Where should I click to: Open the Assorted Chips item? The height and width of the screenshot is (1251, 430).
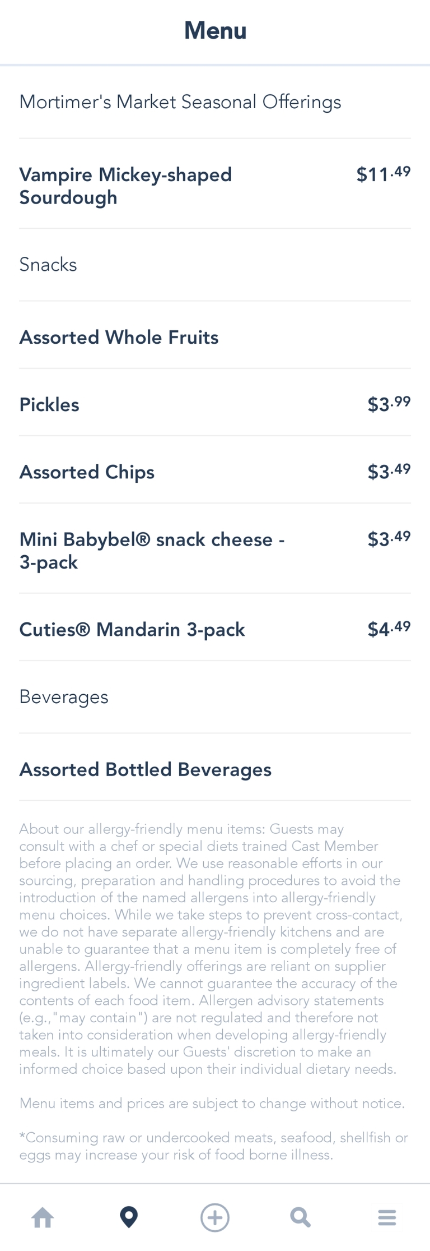(87, 472)
